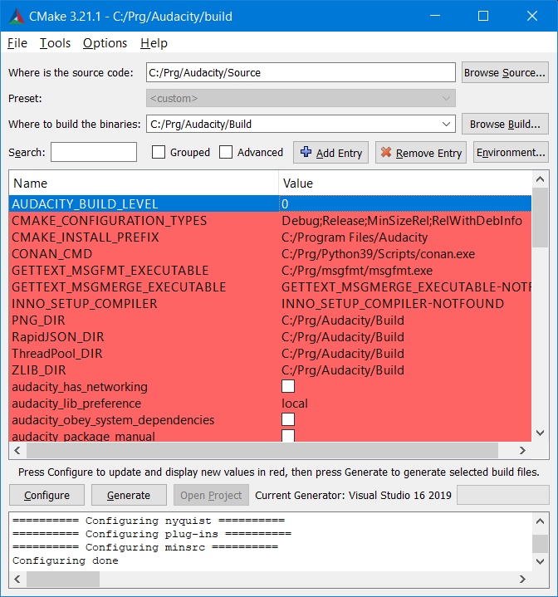Select the PNG_DIR entry
The image size is (558, 597).
point(38,321)
